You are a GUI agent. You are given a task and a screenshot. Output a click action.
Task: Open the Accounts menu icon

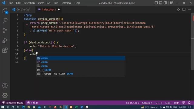(x=5, y=85)
